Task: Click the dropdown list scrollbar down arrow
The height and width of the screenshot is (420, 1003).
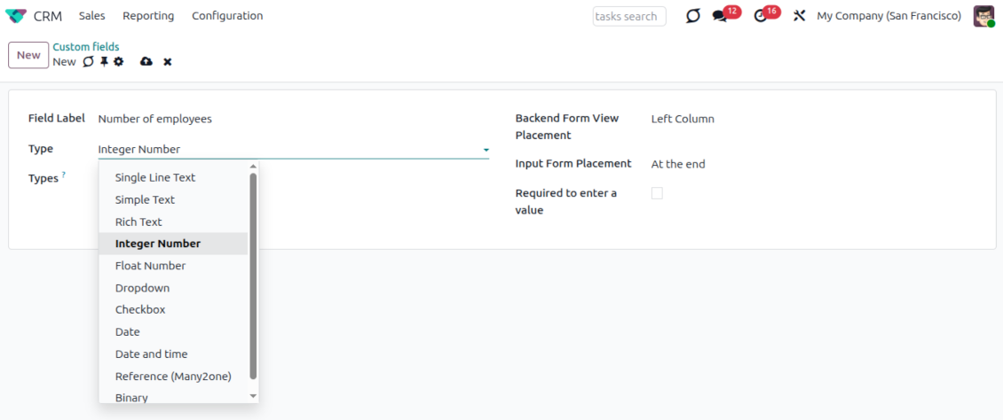Action: coord(253,395)
